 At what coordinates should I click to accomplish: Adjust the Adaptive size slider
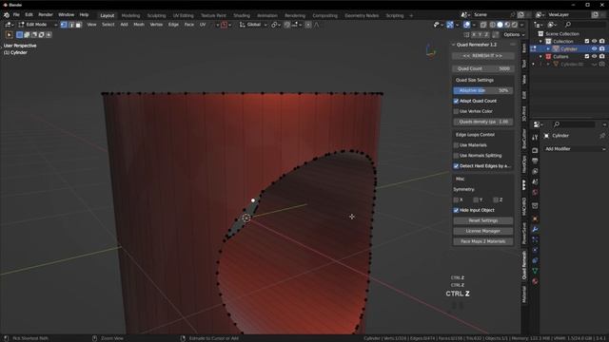coord(482,91)
